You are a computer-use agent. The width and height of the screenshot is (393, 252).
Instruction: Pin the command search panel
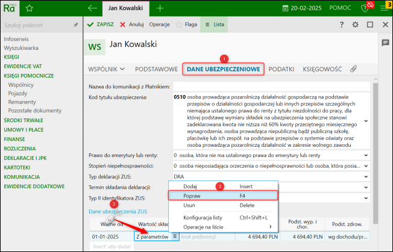click(76, 25)
